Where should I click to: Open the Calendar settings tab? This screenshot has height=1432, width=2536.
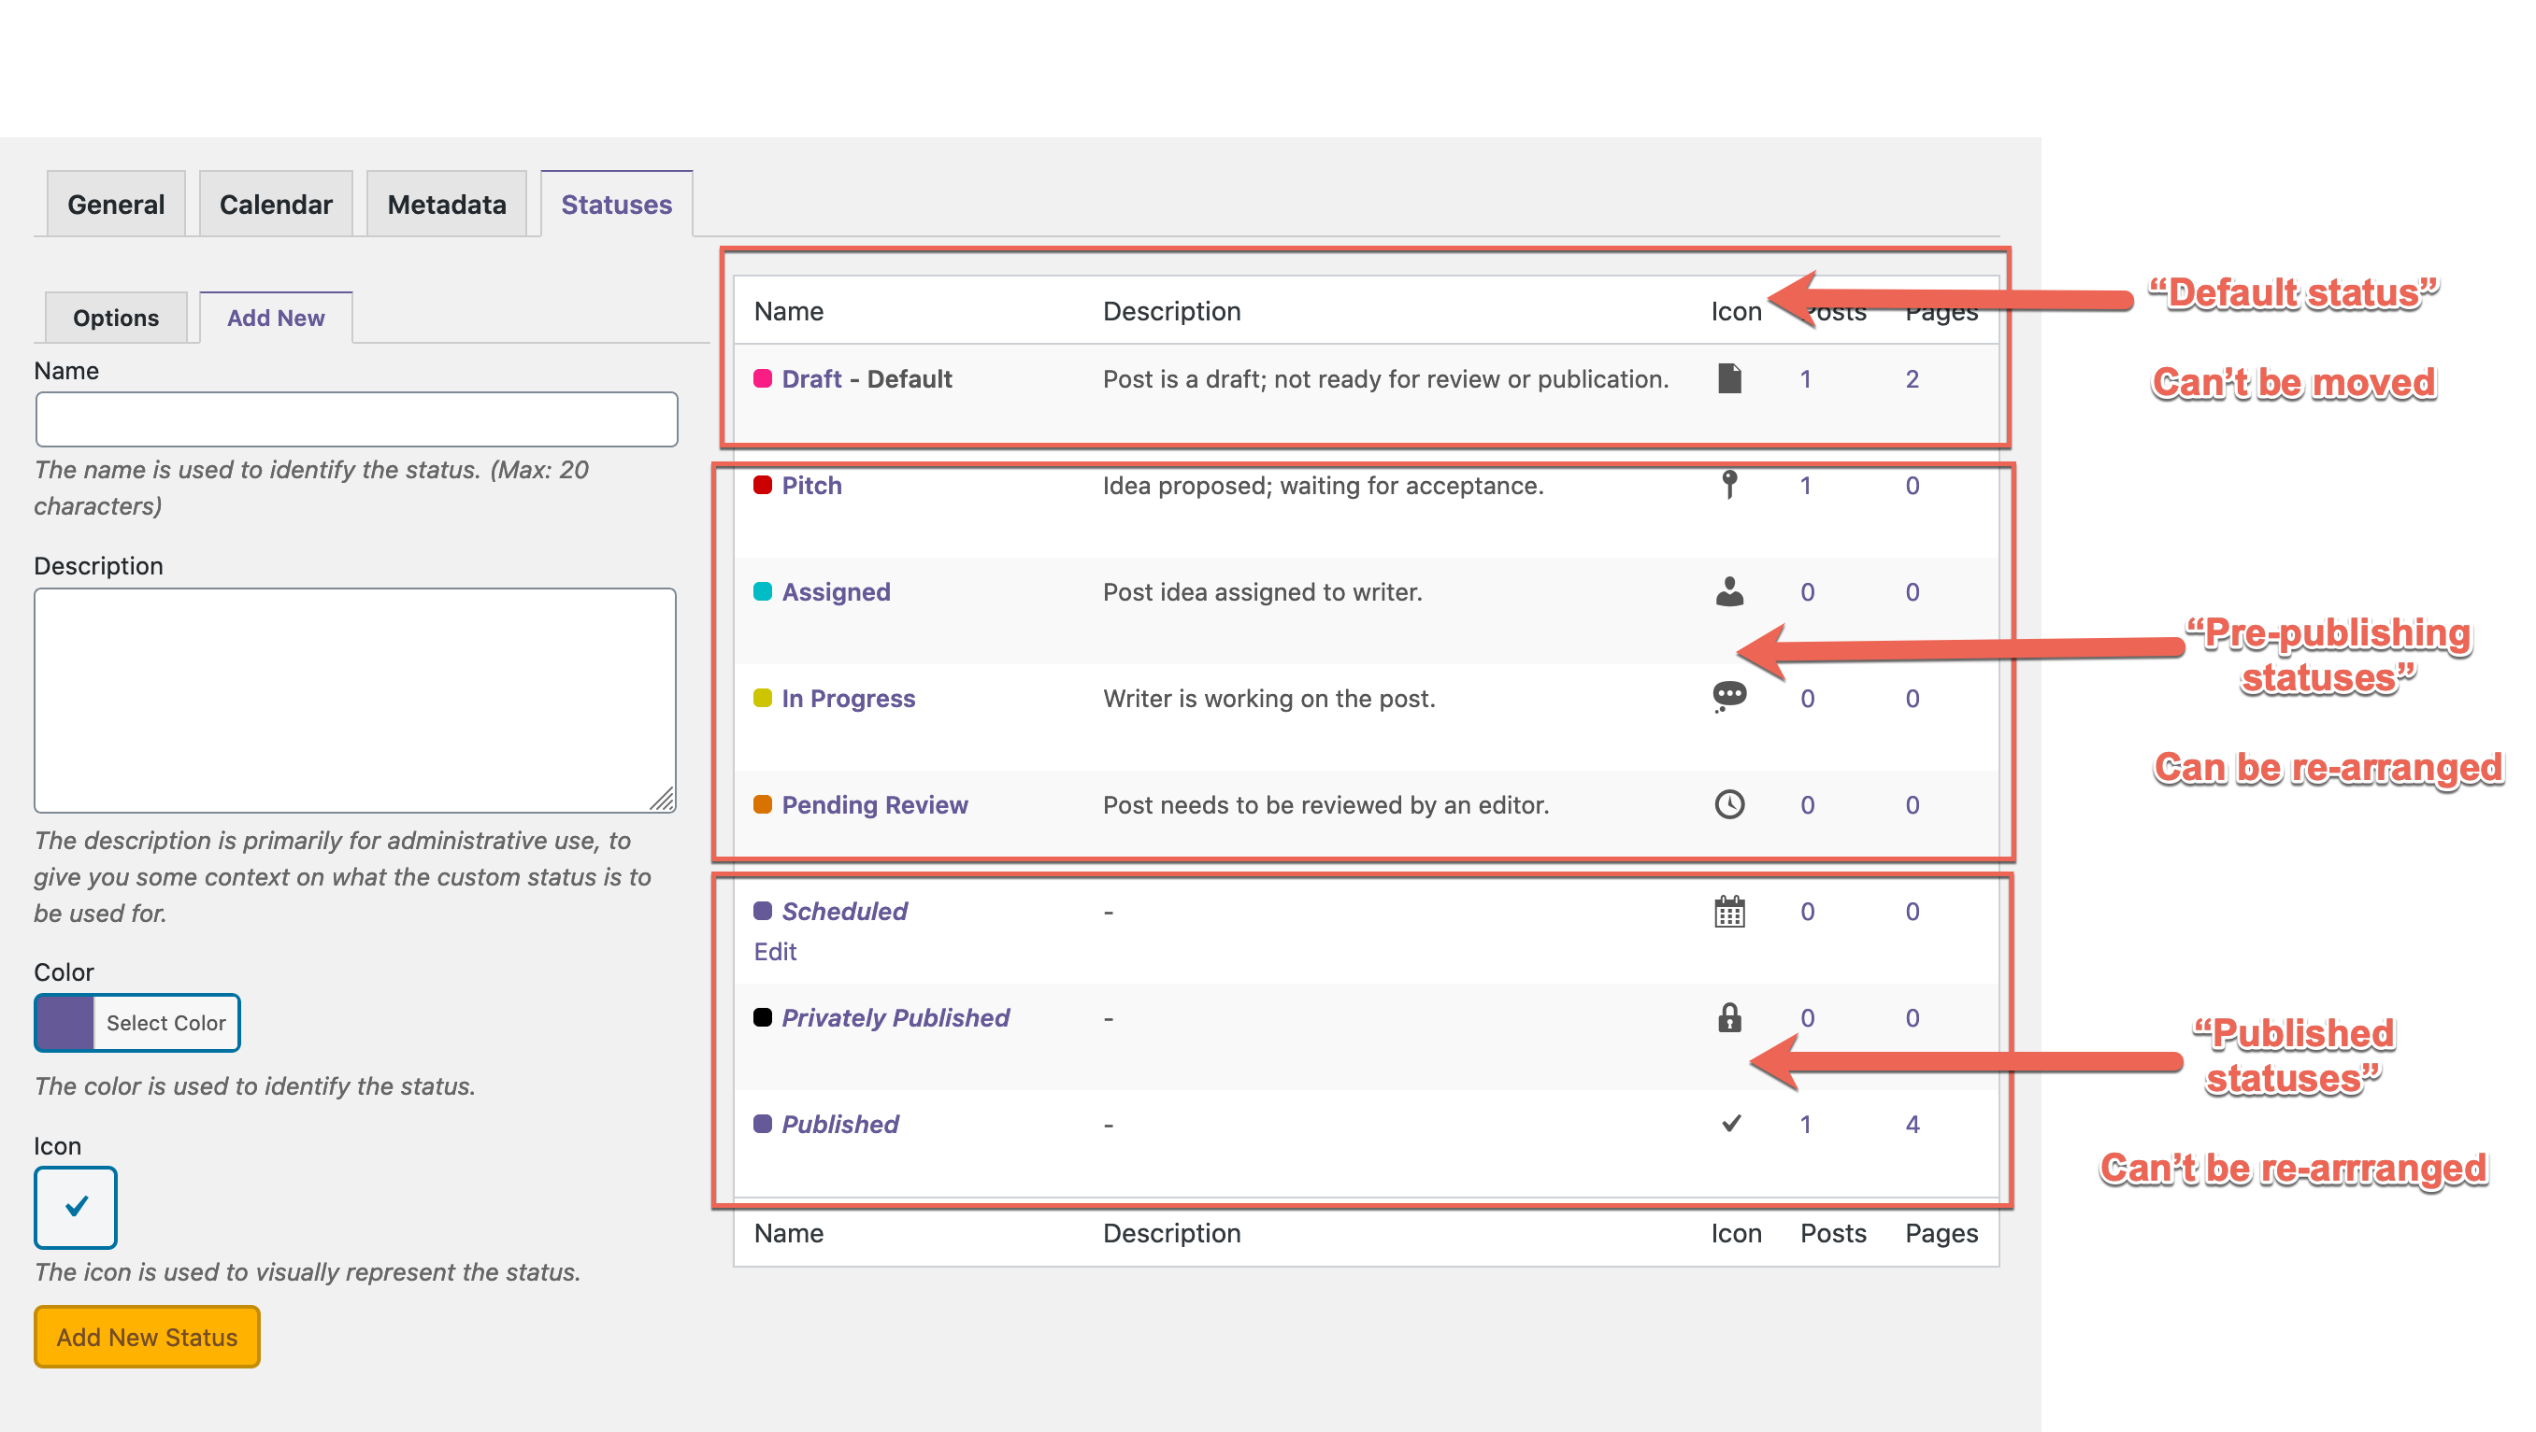[276, 204]
